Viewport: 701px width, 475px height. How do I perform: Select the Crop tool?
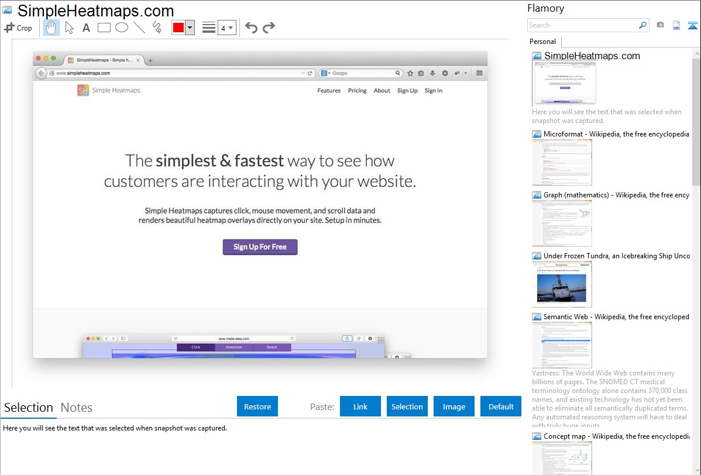[x=18, y=28]
